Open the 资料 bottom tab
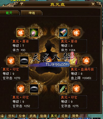The height and width of the screenshot is (119, 103). [x=11, y=116]
